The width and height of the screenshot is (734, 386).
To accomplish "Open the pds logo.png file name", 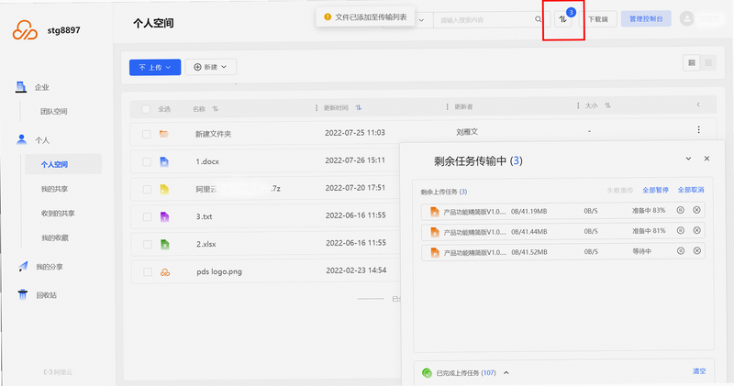I will coord(219,271).
